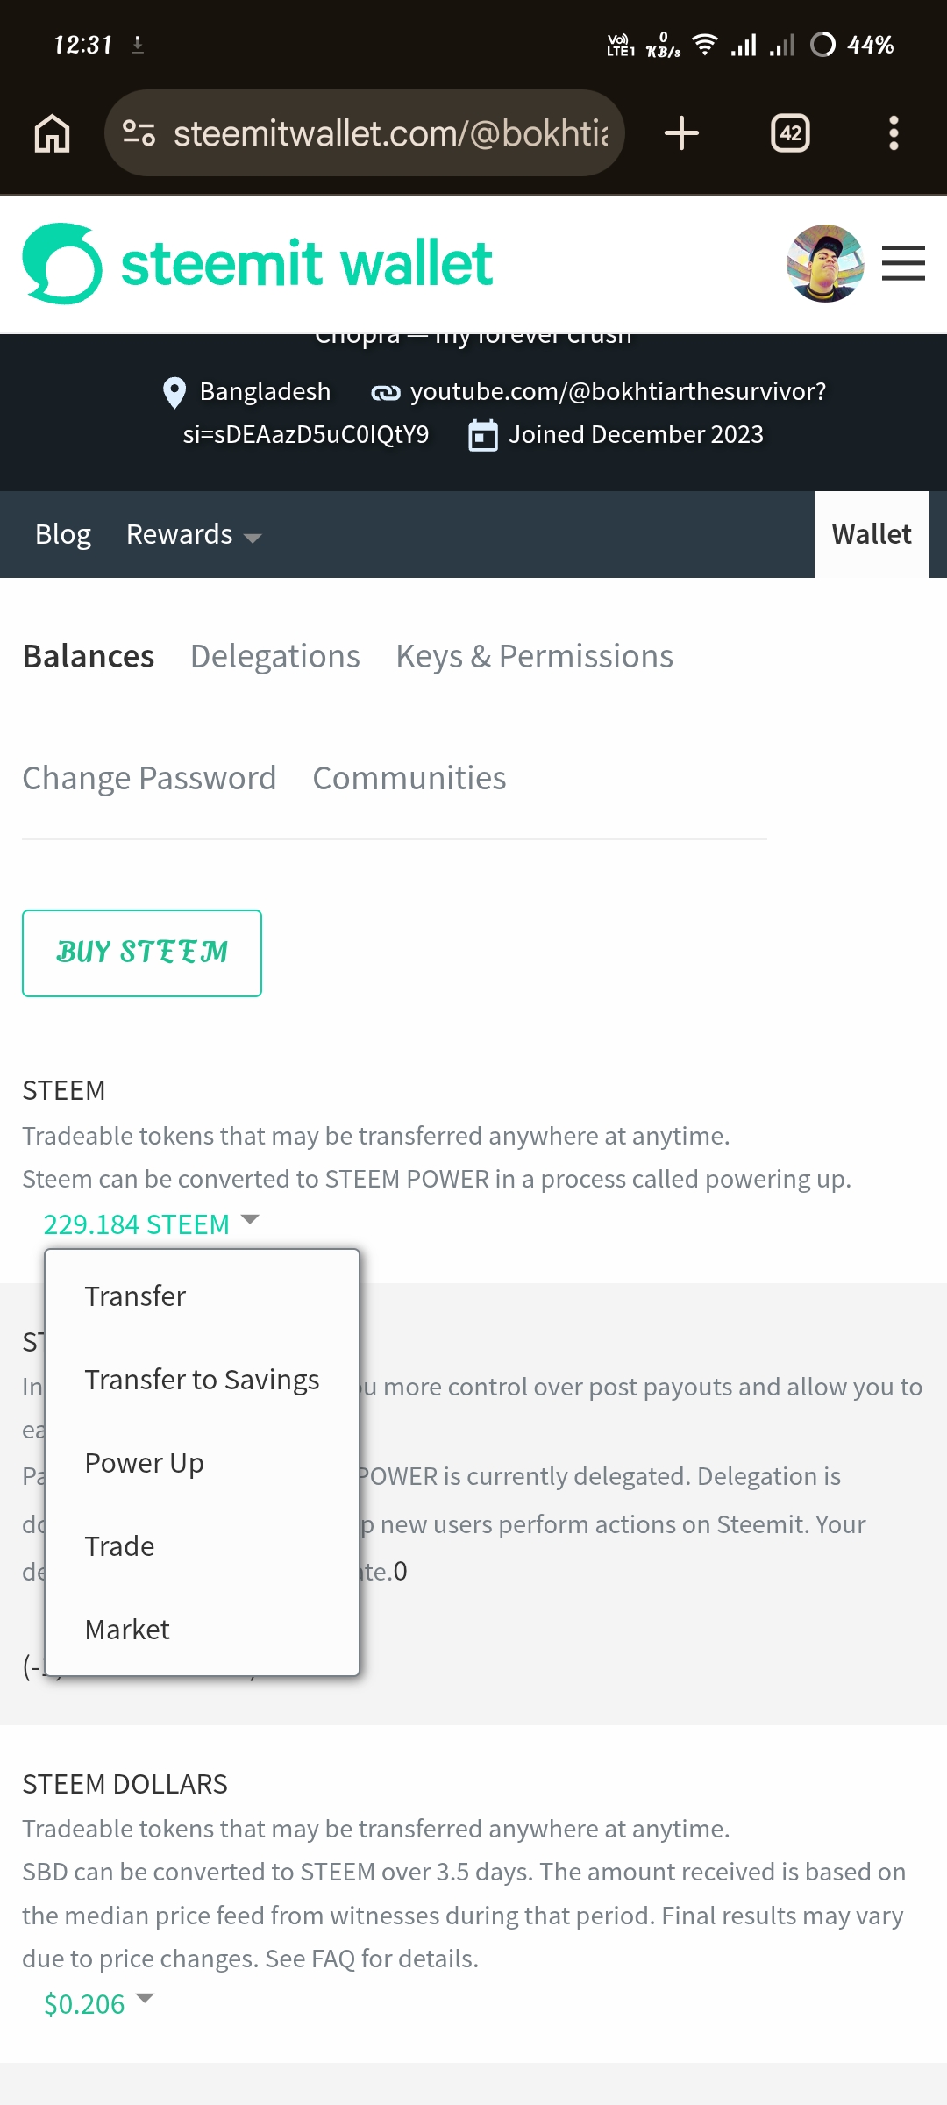
Task: Tap the user profile avatar picture
Action: pyautogui.click(x=825, y=263)
